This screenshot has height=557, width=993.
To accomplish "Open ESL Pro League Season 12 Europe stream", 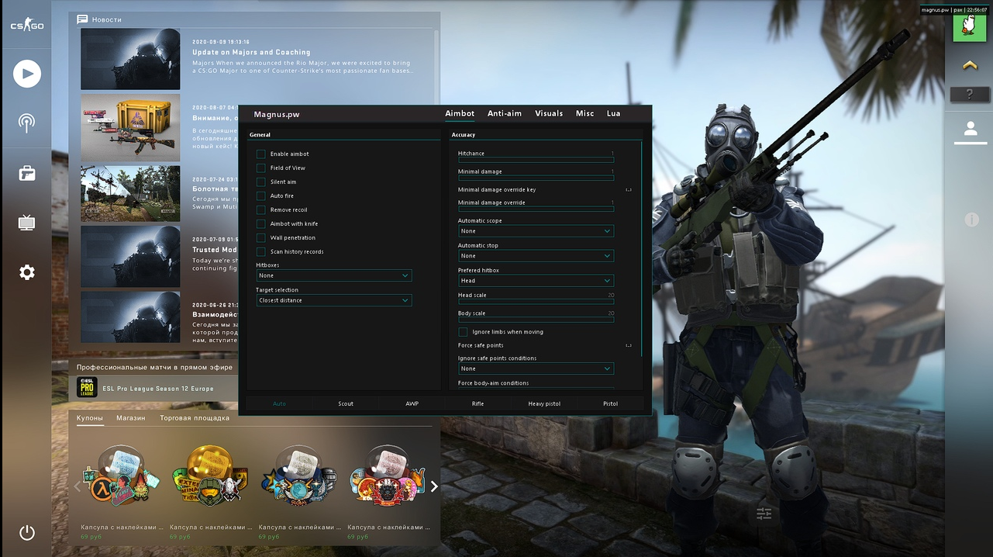I will [158, 388].
